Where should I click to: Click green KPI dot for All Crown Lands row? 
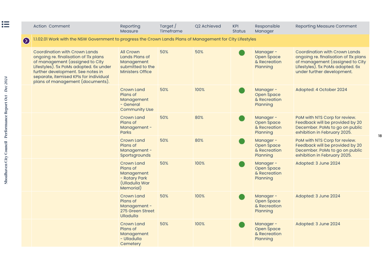point(242,53)
